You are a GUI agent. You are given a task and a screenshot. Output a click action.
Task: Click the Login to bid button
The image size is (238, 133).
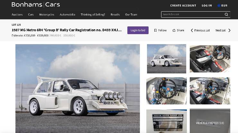click(x=138, y=30)
